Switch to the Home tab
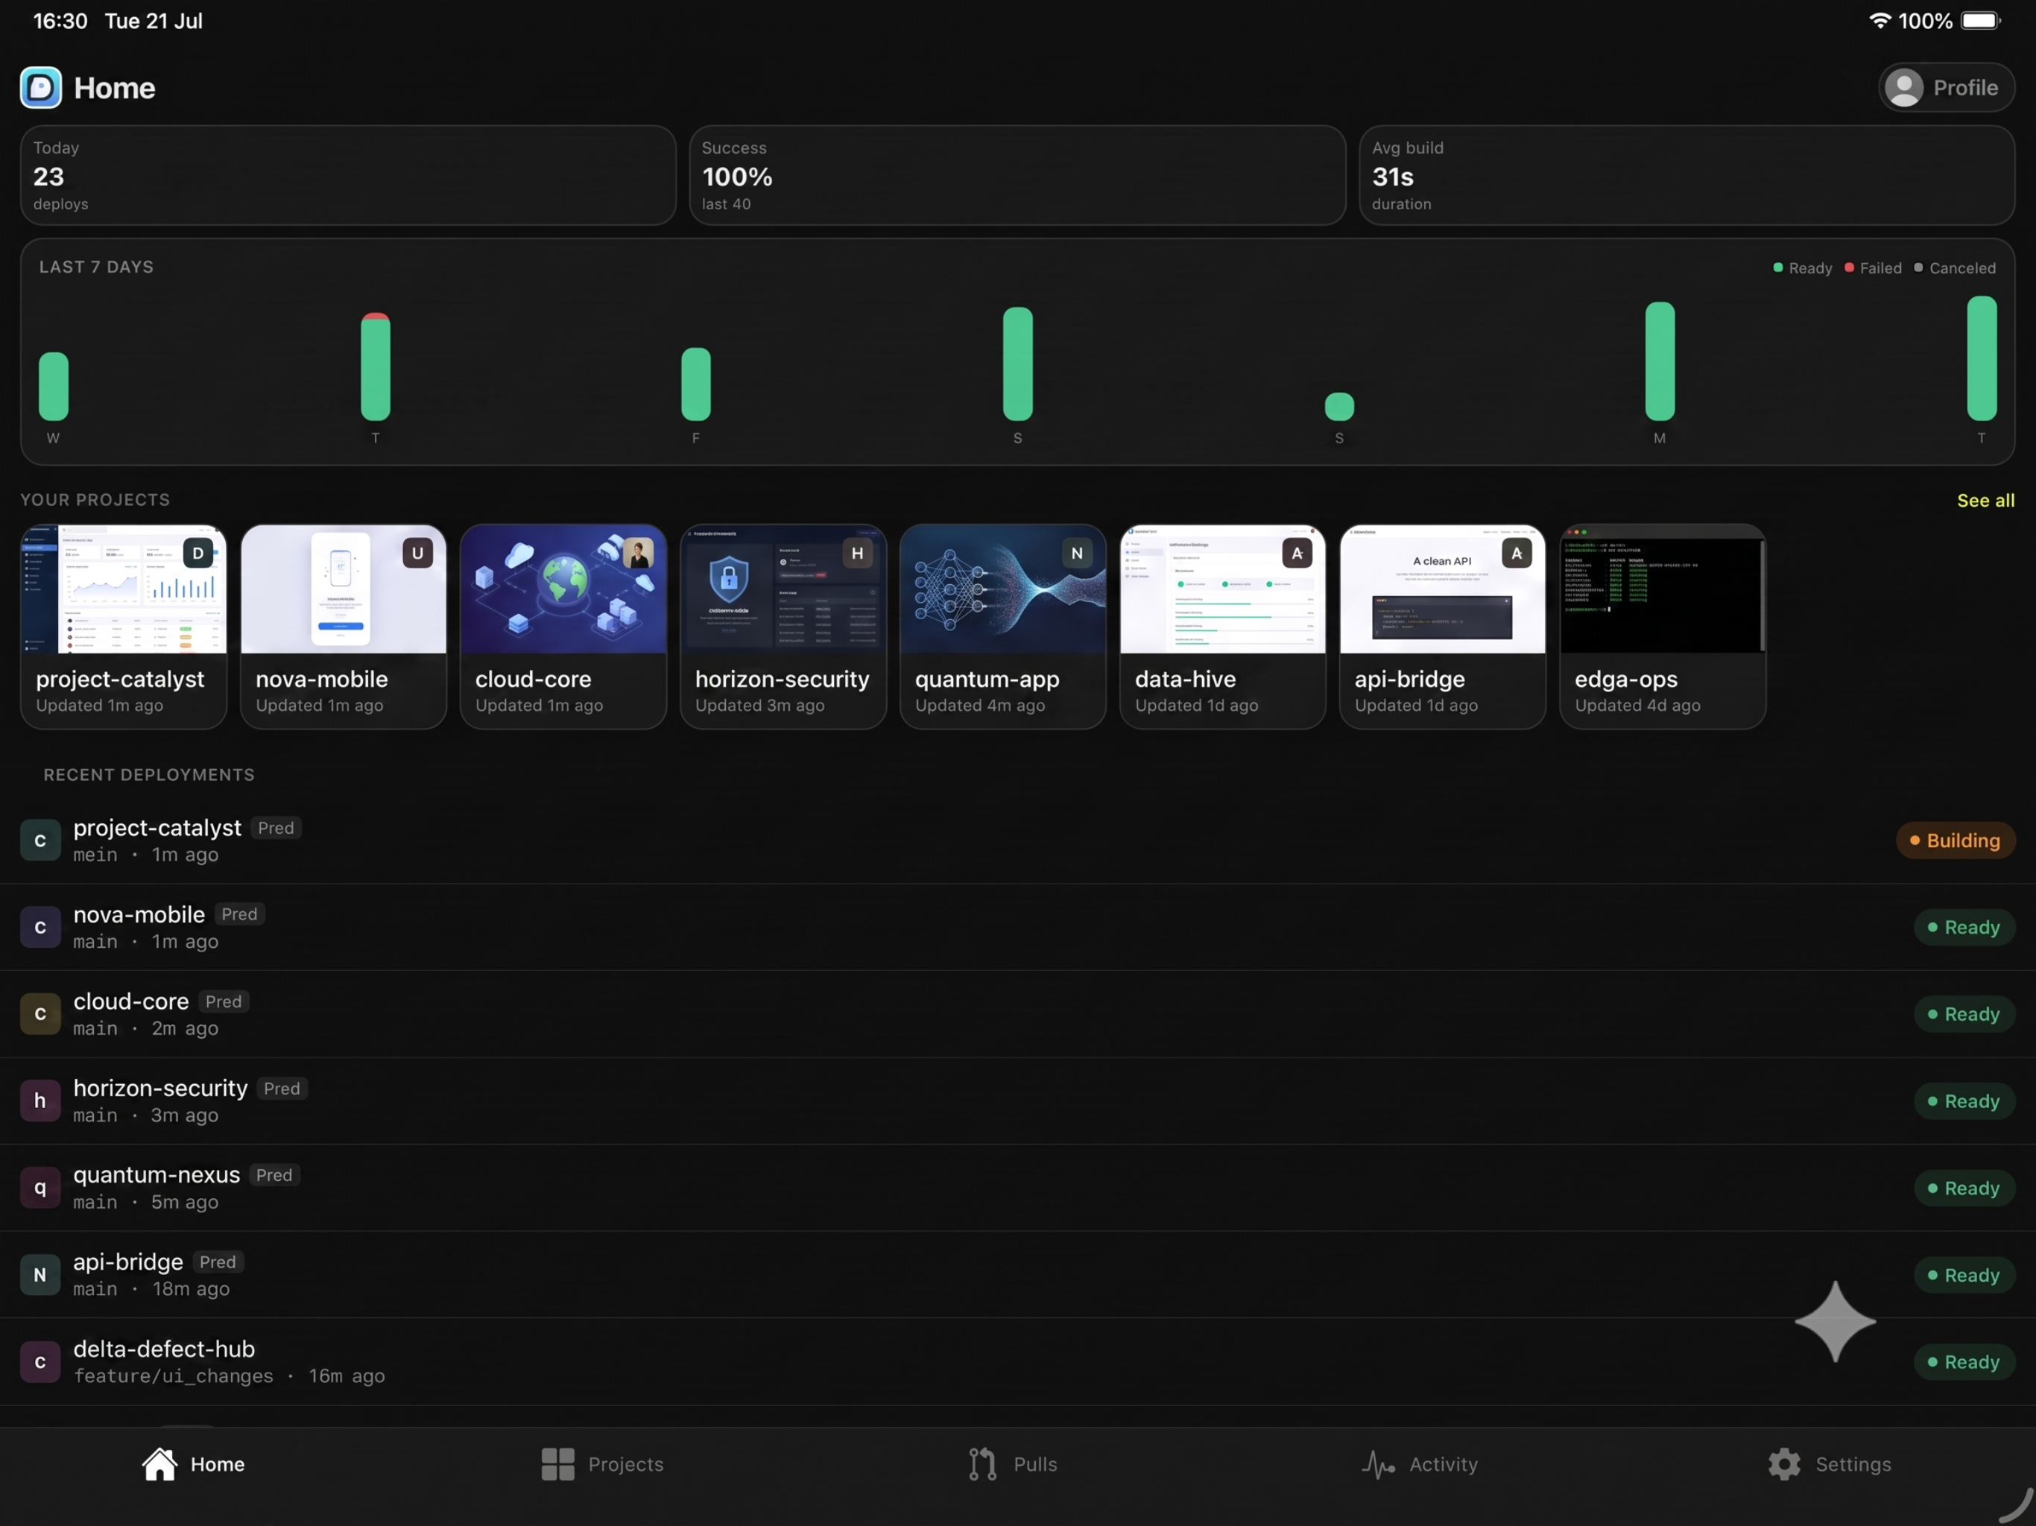 pyautogui.click(x=195, y=1463)
